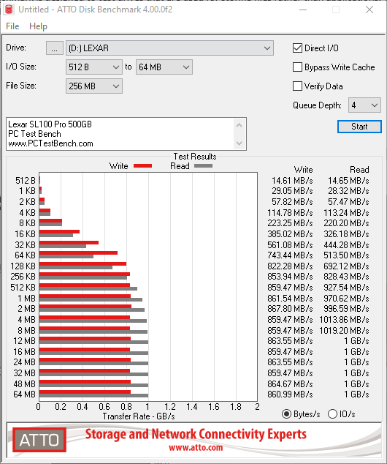Open the Queue Depth dropdown
The image size is (387, 464).
pos(364,105)
